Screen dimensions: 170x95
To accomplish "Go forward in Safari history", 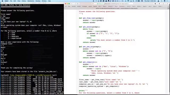I will (x=74, y=4).
